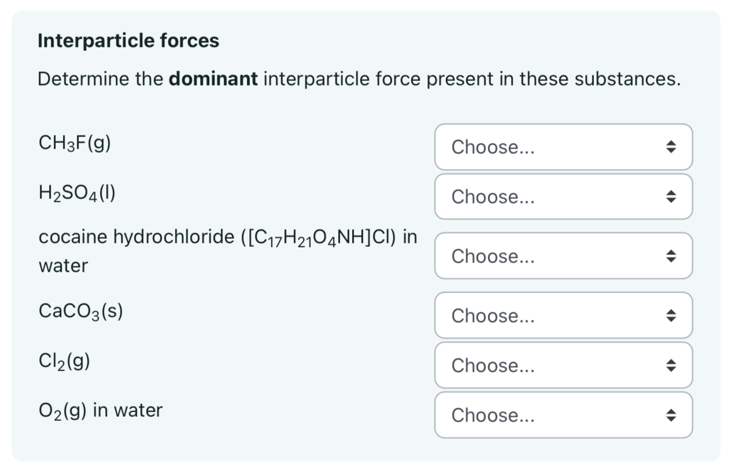Viewport: 755px width, 470px height.
Task: Expand the Choose... dropdown for Cl2(g)
Action: [x=555, y=365]
